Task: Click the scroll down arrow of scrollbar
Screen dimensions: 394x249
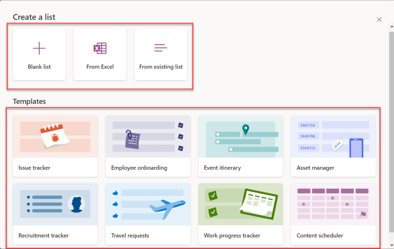Action: (x=392, y=246)
